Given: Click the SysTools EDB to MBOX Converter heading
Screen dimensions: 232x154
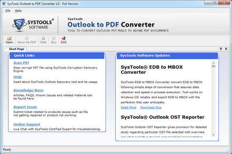Looking at the screenshot, I should click(x=152, y=70).
